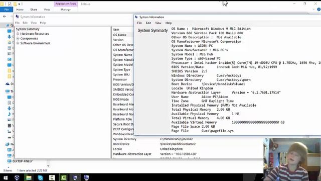321x181 pixels.
Task: Select the music note folder icon
Action: click(x=9, y=114)
